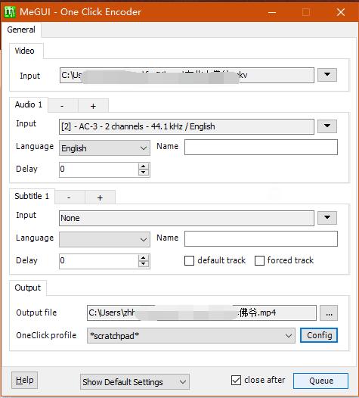Expand audio Language dropdown showing English
This screenshot has width=359, height=398.
point(104,148)
